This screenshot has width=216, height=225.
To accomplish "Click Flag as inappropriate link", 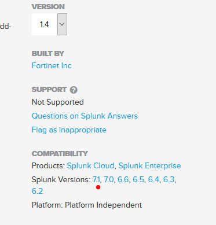I will pyautogui.click(x=69, y=130).
